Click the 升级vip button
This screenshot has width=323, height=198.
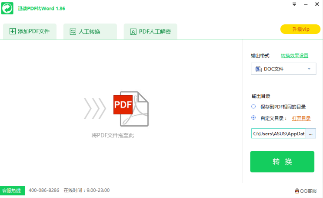[300, 29]
